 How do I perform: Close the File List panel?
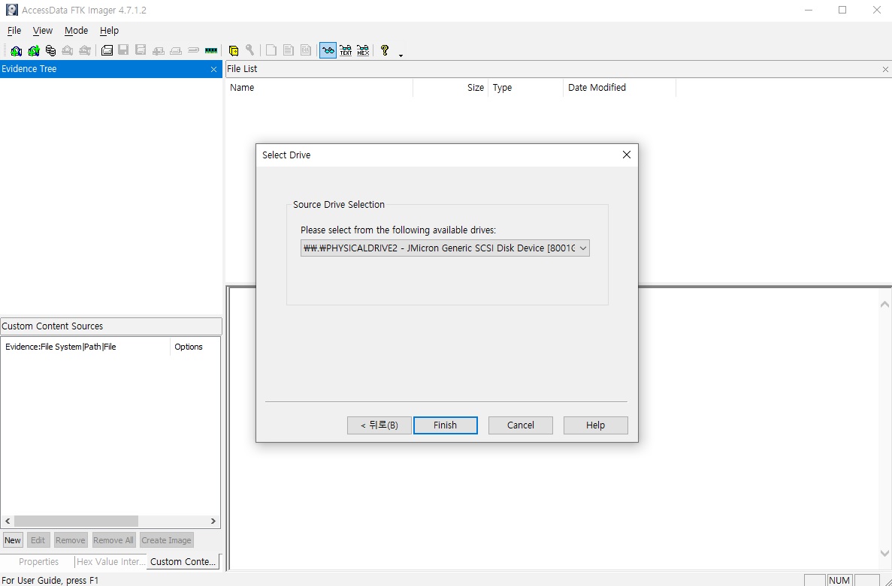coord(885,69)
